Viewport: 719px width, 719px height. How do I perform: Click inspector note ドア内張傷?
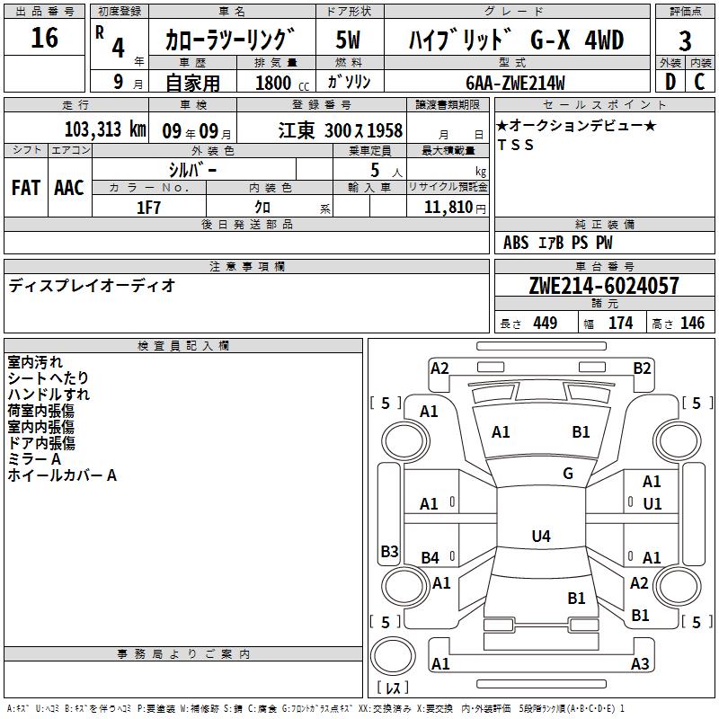[x=41, y=443]
